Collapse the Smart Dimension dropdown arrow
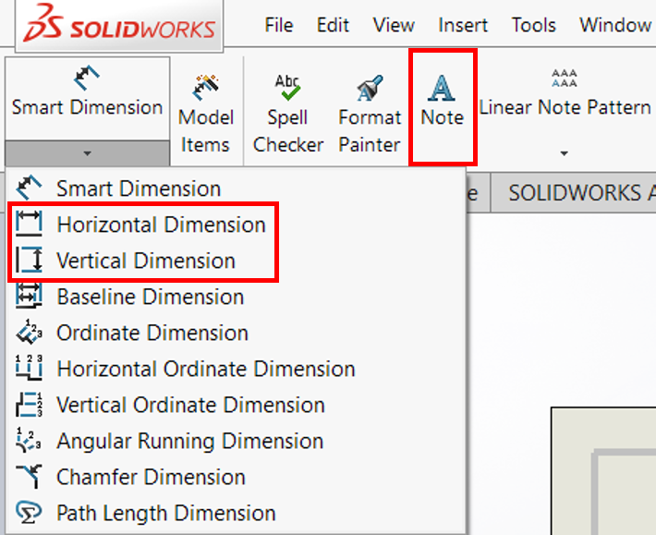 coord(87,153)
